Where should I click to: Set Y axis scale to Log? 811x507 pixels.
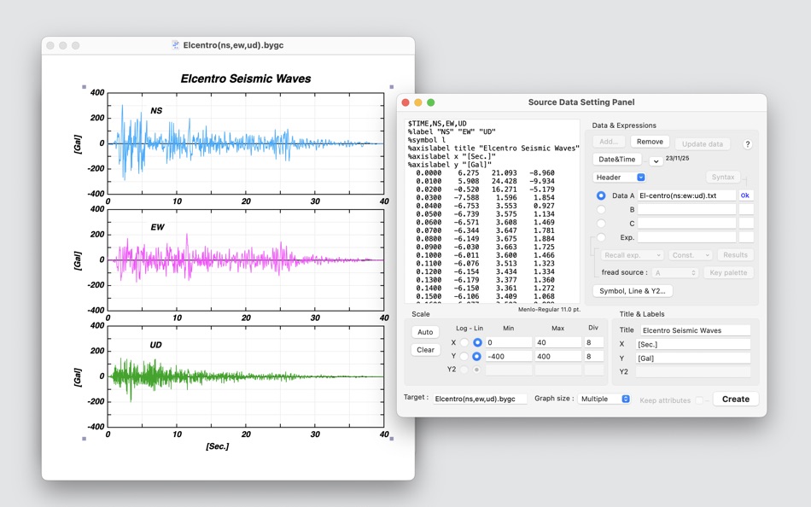point(464,356)
